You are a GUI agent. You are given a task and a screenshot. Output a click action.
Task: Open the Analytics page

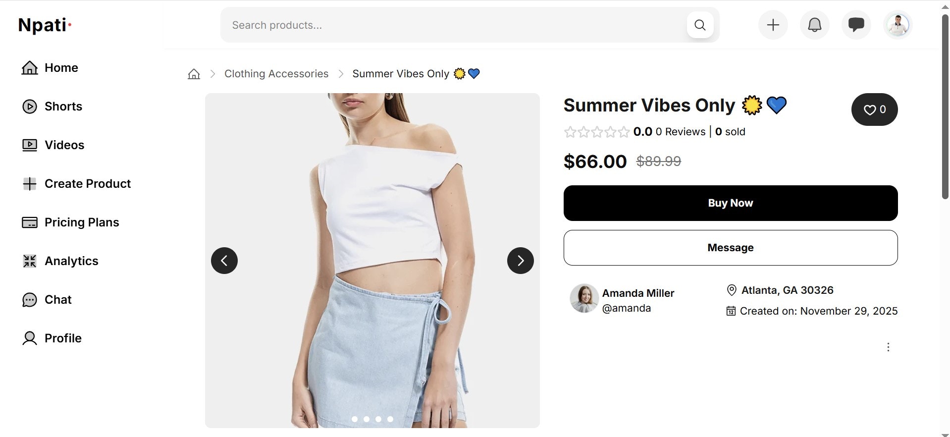(x=71, y=261)
